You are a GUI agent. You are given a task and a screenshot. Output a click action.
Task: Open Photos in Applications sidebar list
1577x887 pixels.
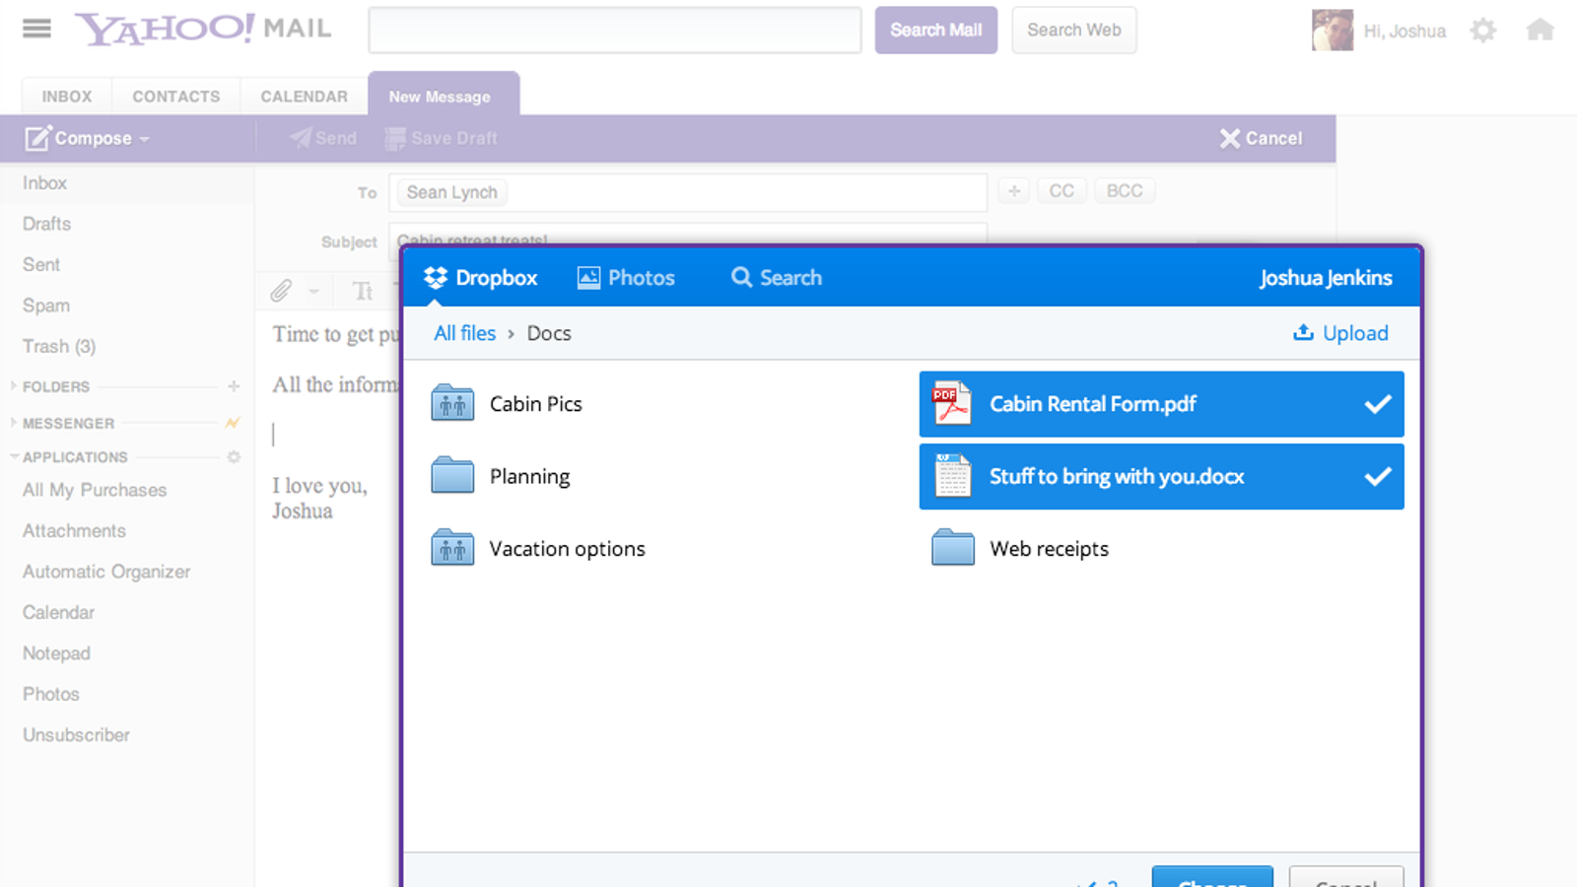51,694
